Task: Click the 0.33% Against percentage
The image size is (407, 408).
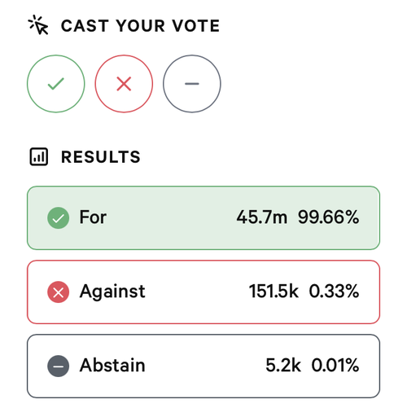Action: click(x=334, y=292)
